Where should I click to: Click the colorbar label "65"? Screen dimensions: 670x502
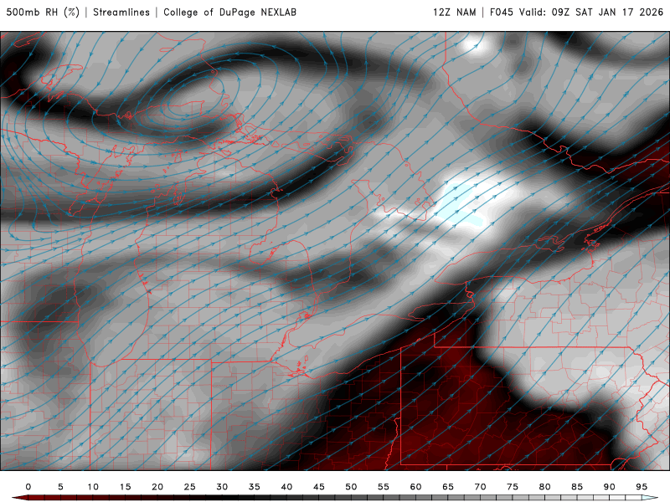pos(448,487)
